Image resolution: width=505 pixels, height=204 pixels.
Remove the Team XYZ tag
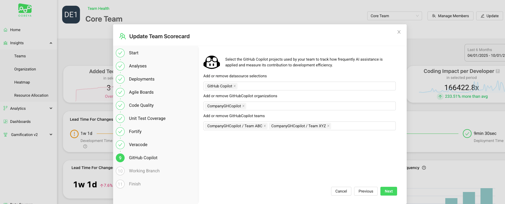tap(328, 126)
